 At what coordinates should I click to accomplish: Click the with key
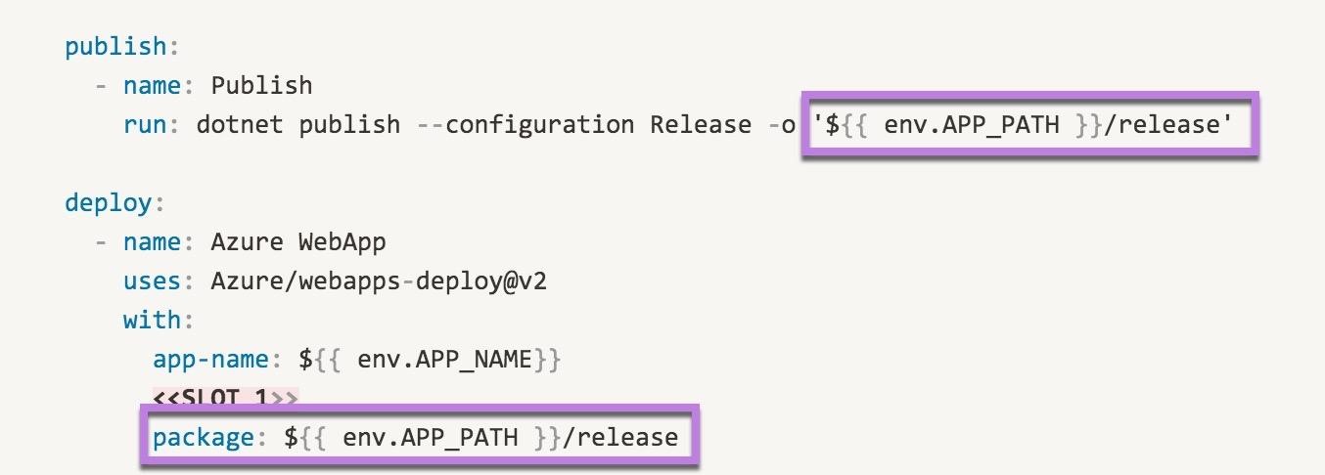[152, 321]
